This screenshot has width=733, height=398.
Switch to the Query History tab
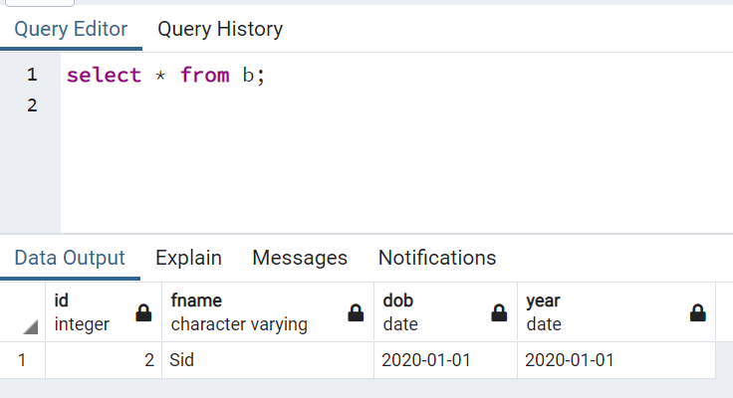[x=220, y=30]
